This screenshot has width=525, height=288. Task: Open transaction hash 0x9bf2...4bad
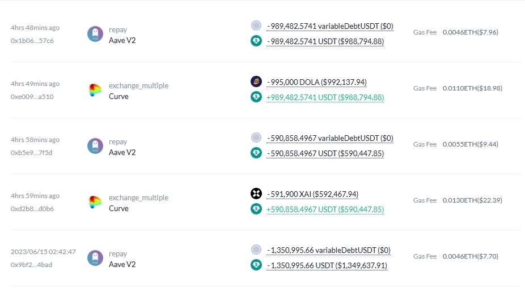pos(32,265)
